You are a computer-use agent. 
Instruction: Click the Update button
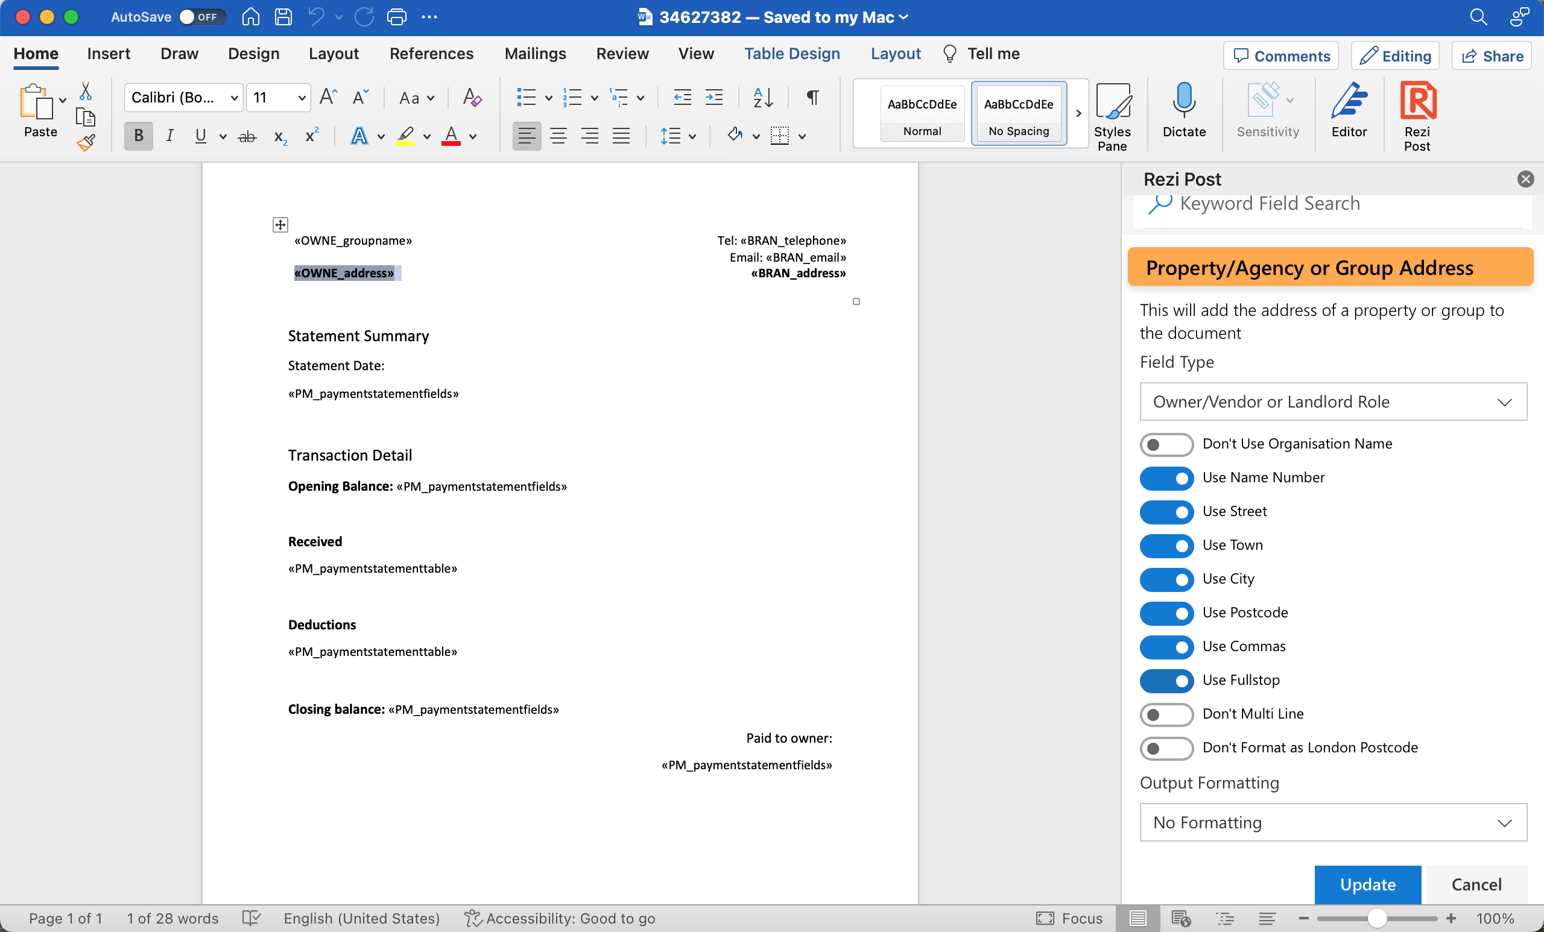pos(1367,884)
